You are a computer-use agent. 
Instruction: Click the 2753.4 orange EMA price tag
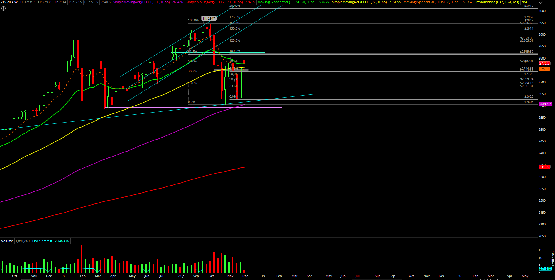pos(544,69)
